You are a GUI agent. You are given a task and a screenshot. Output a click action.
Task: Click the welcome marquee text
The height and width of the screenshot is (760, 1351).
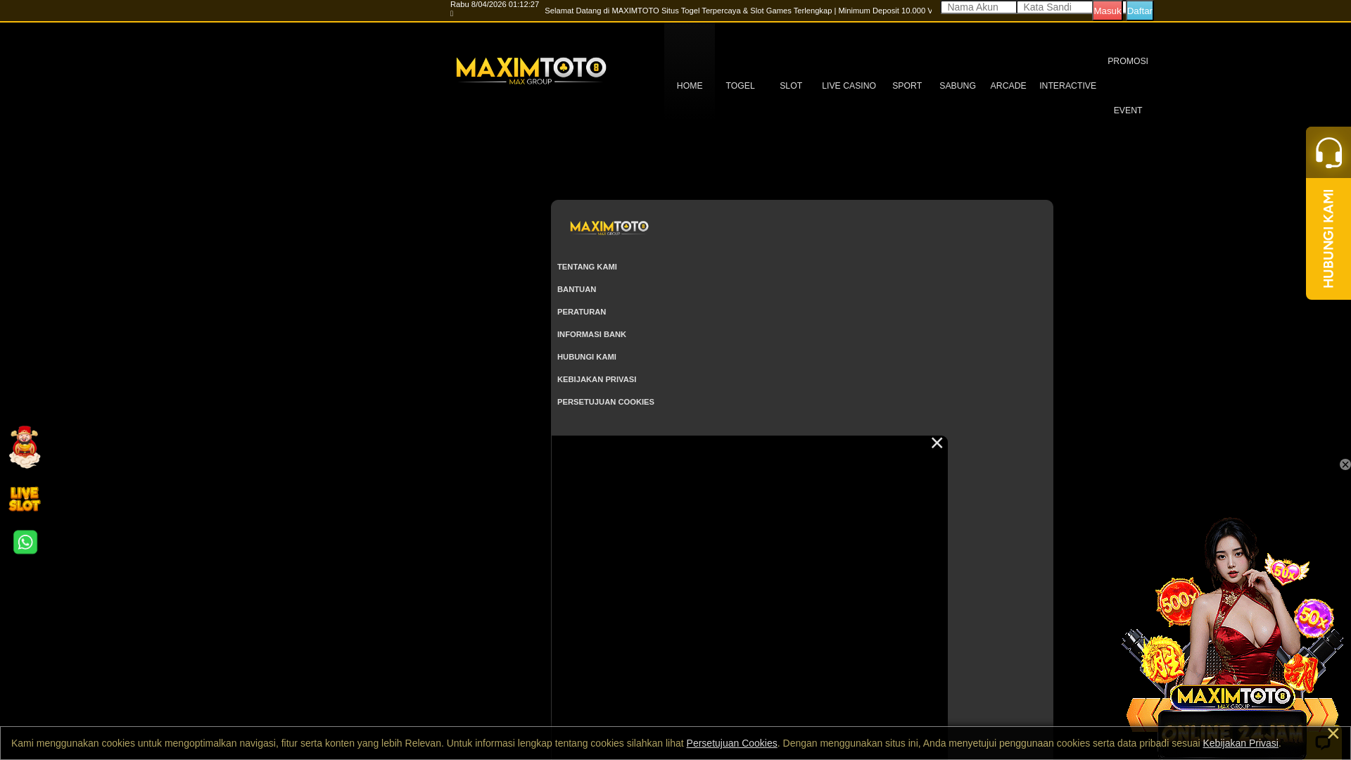coord(738,11)
